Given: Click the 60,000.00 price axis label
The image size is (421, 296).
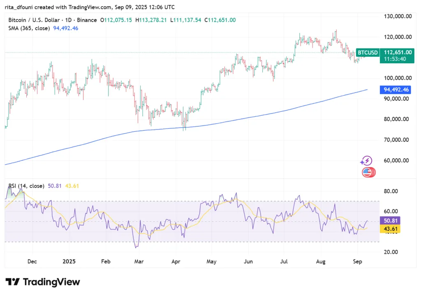Looking at the screenshot, I should tap(395, 161).
